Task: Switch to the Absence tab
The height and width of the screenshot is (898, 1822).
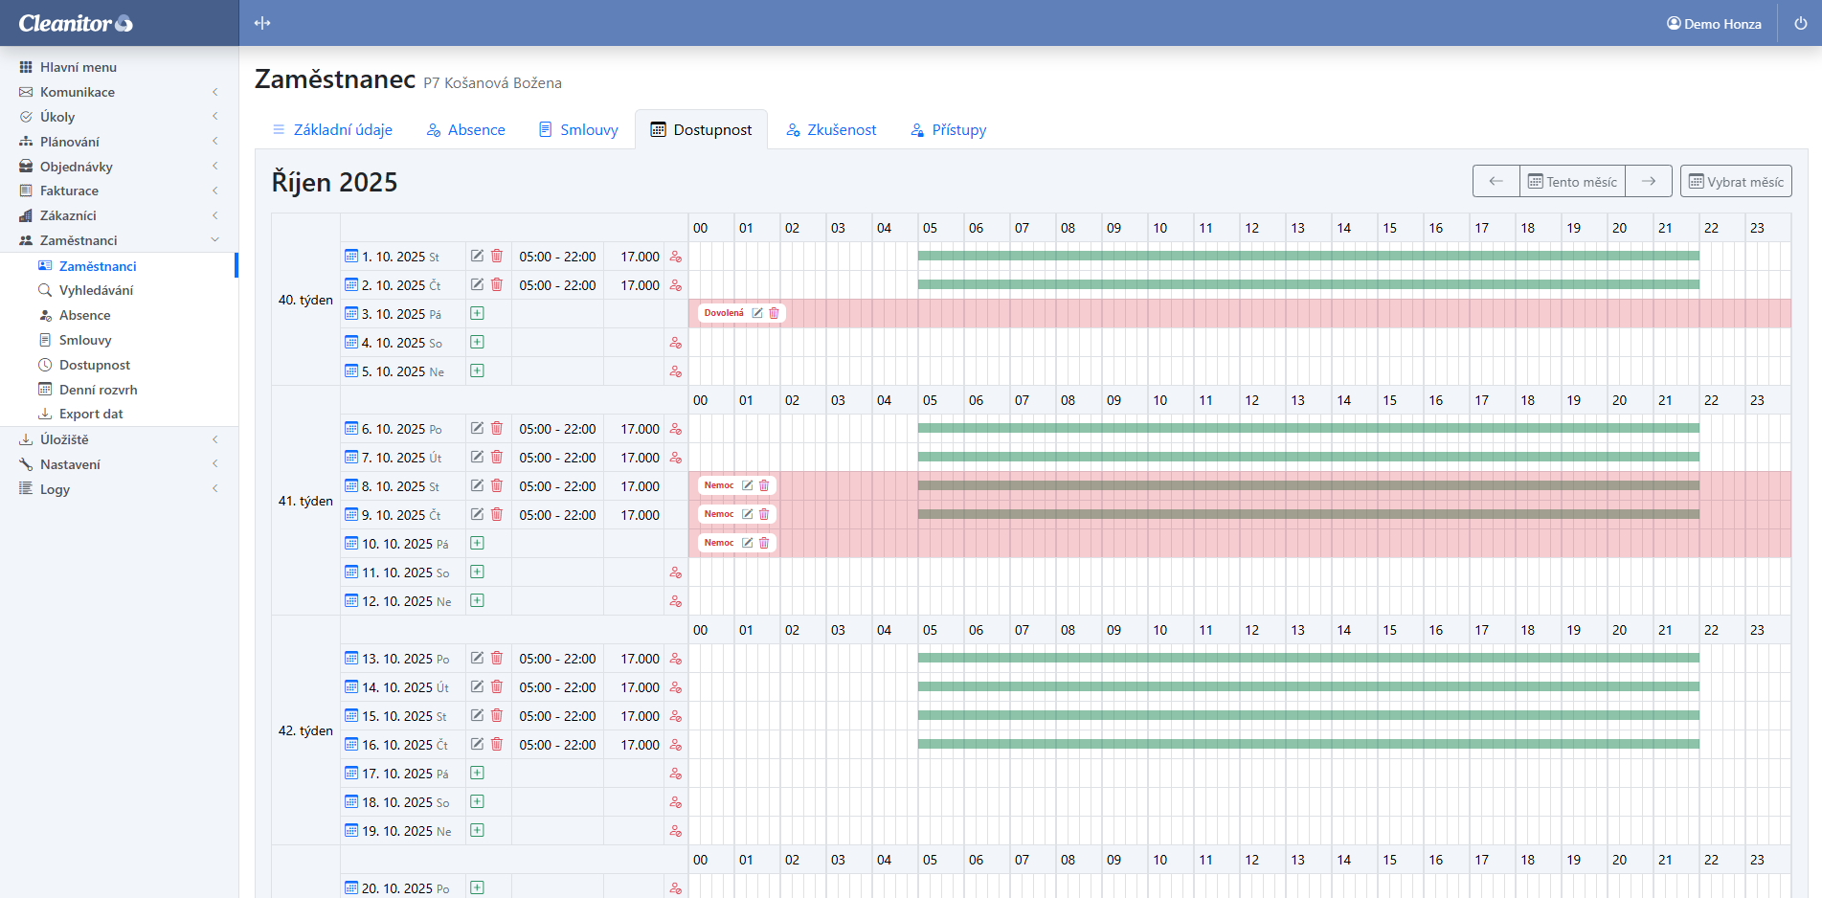Action: [x=466, y=130]
